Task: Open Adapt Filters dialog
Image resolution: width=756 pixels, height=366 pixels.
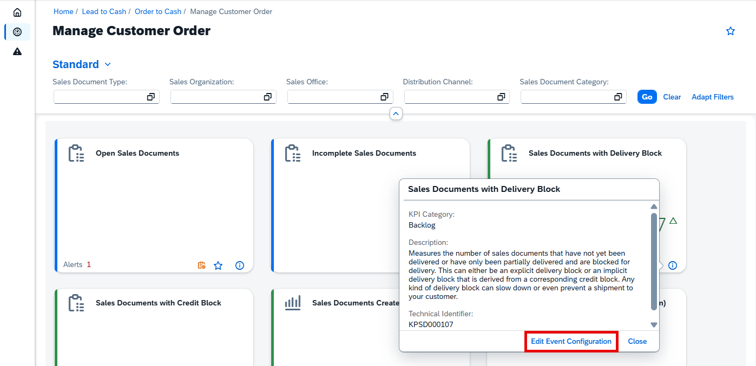Action: pyautogui.click(x=713, y=97)
